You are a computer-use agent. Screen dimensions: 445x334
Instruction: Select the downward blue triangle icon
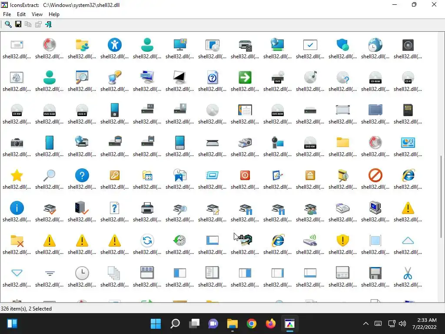[x=17, y=273]
